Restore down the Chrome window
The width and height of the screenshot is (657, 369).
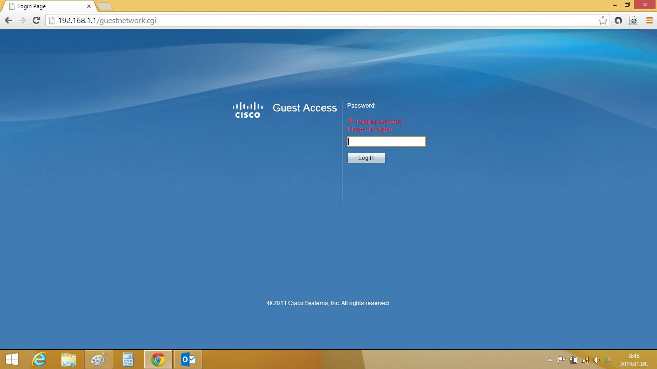[x=627, y=4]
